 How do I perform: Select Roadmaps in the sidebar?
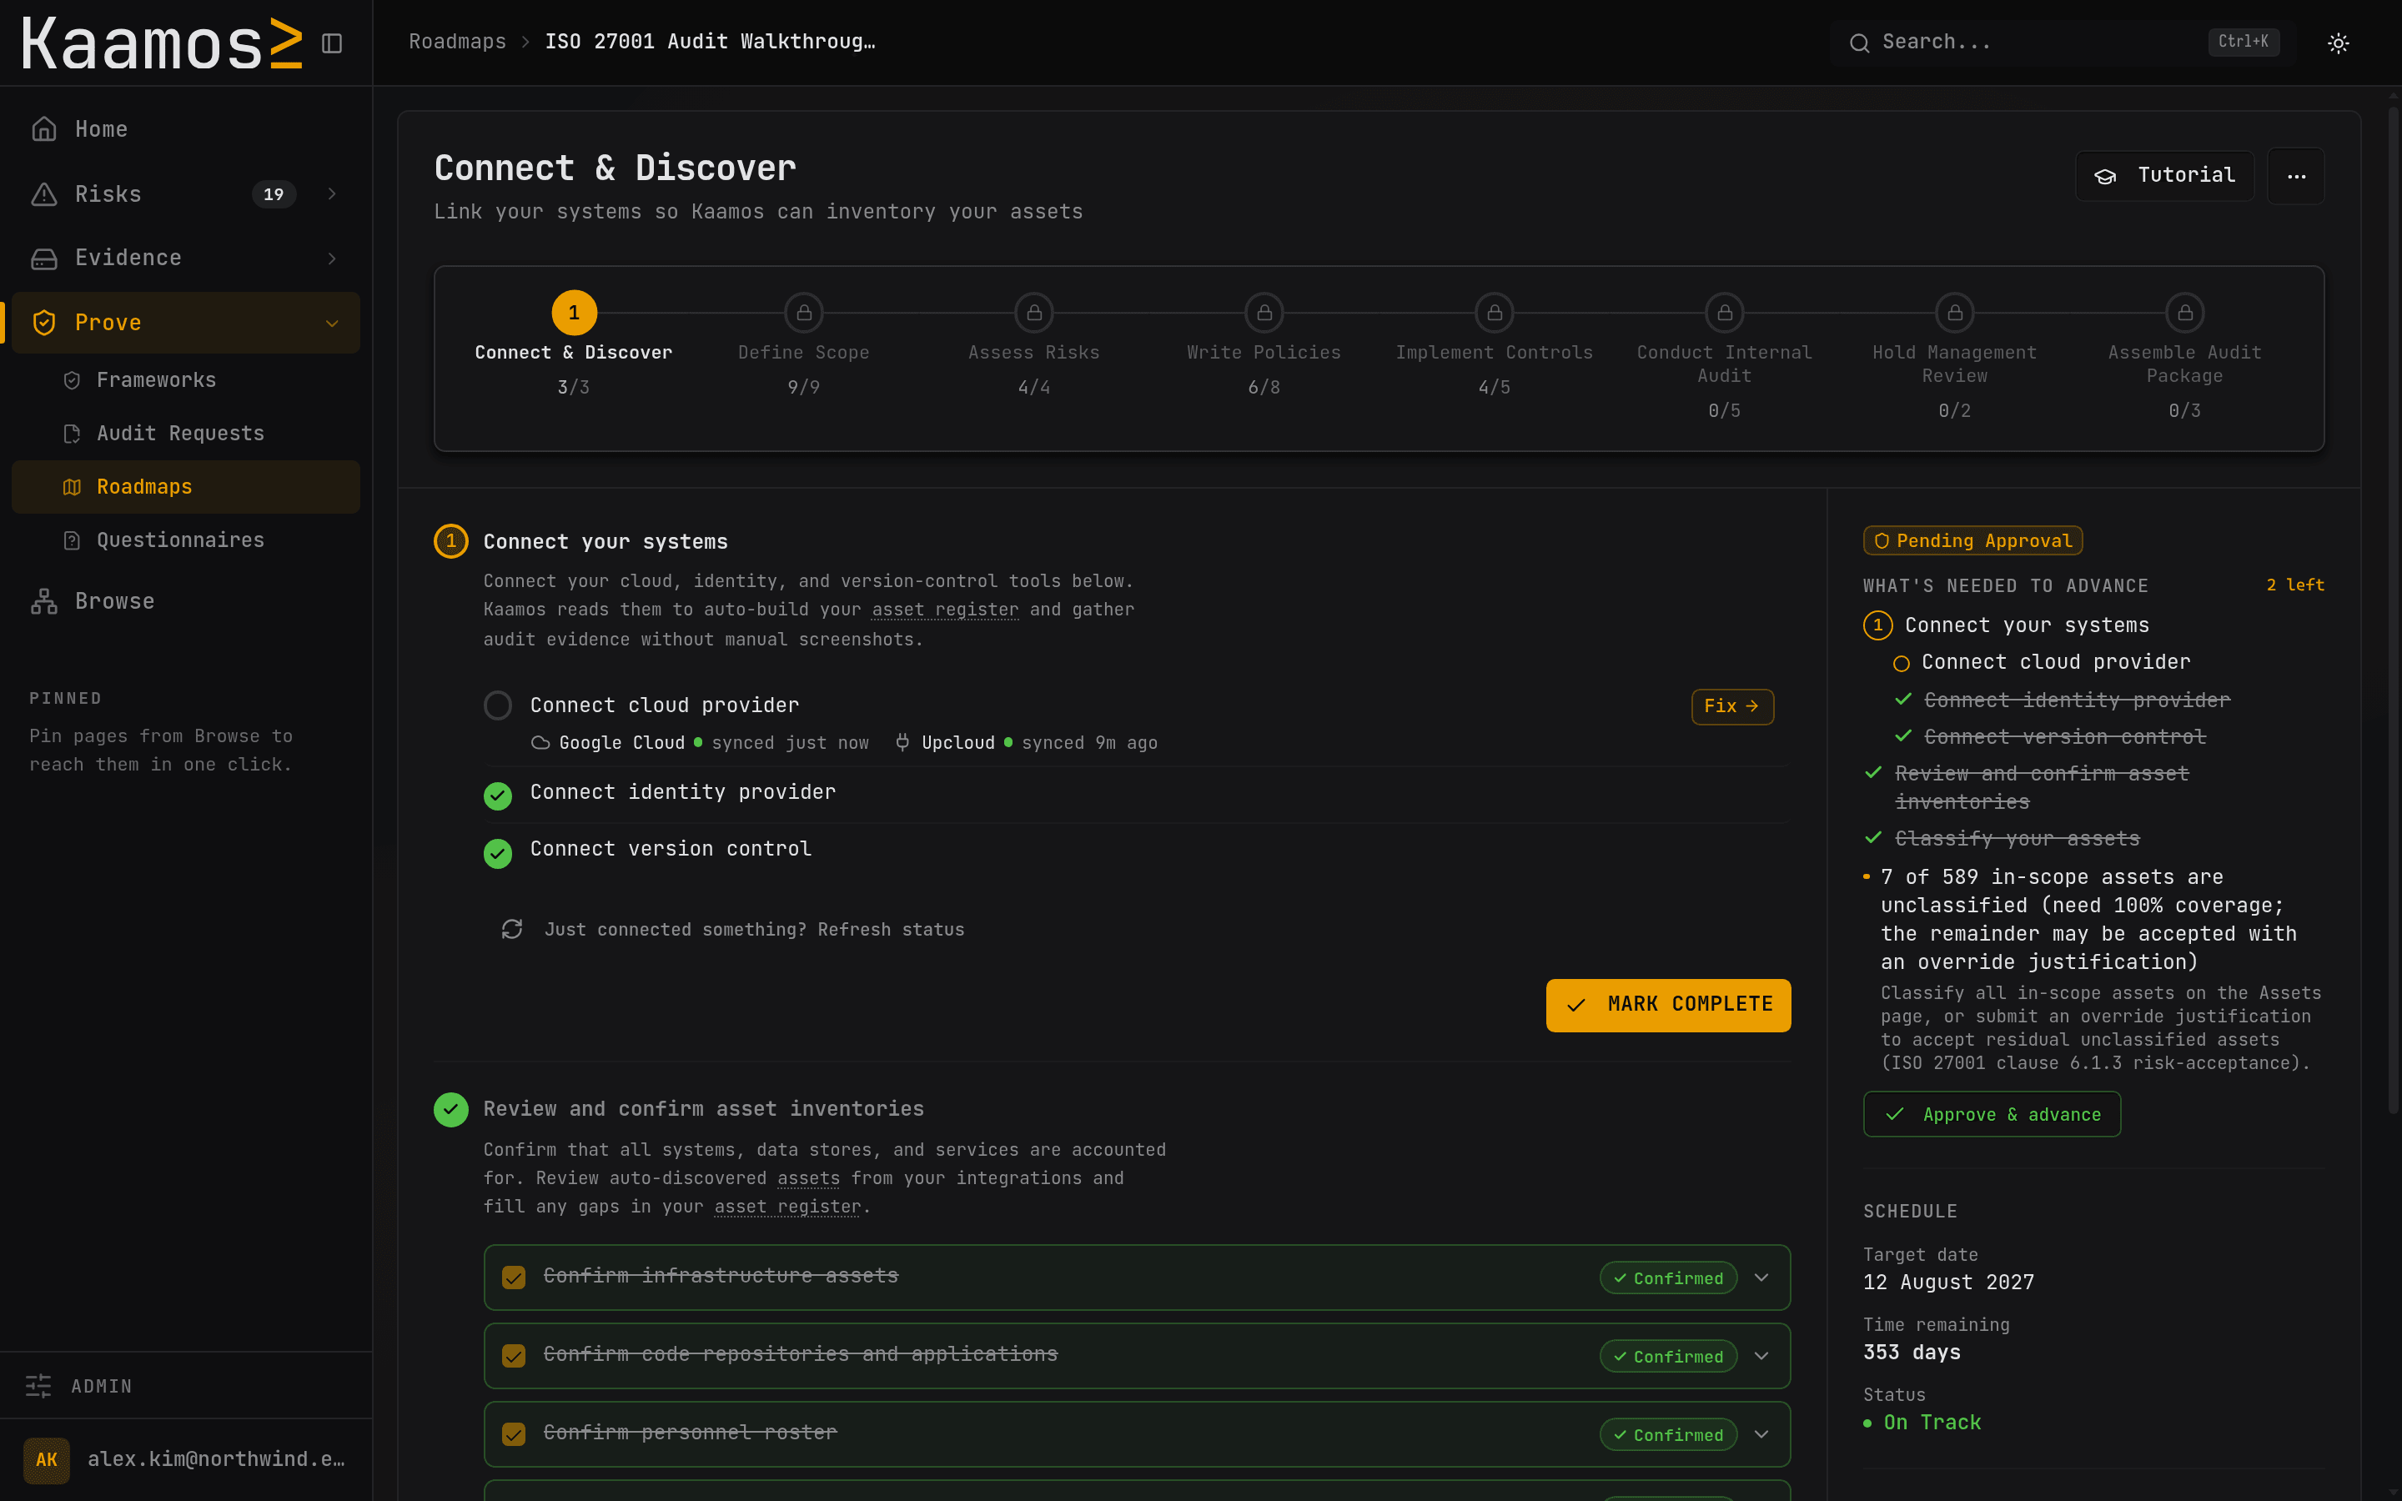pos(186,488)
